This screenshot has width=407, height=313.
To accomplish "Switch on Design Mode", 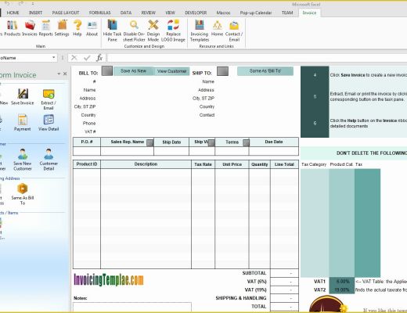I will point(153,31).
